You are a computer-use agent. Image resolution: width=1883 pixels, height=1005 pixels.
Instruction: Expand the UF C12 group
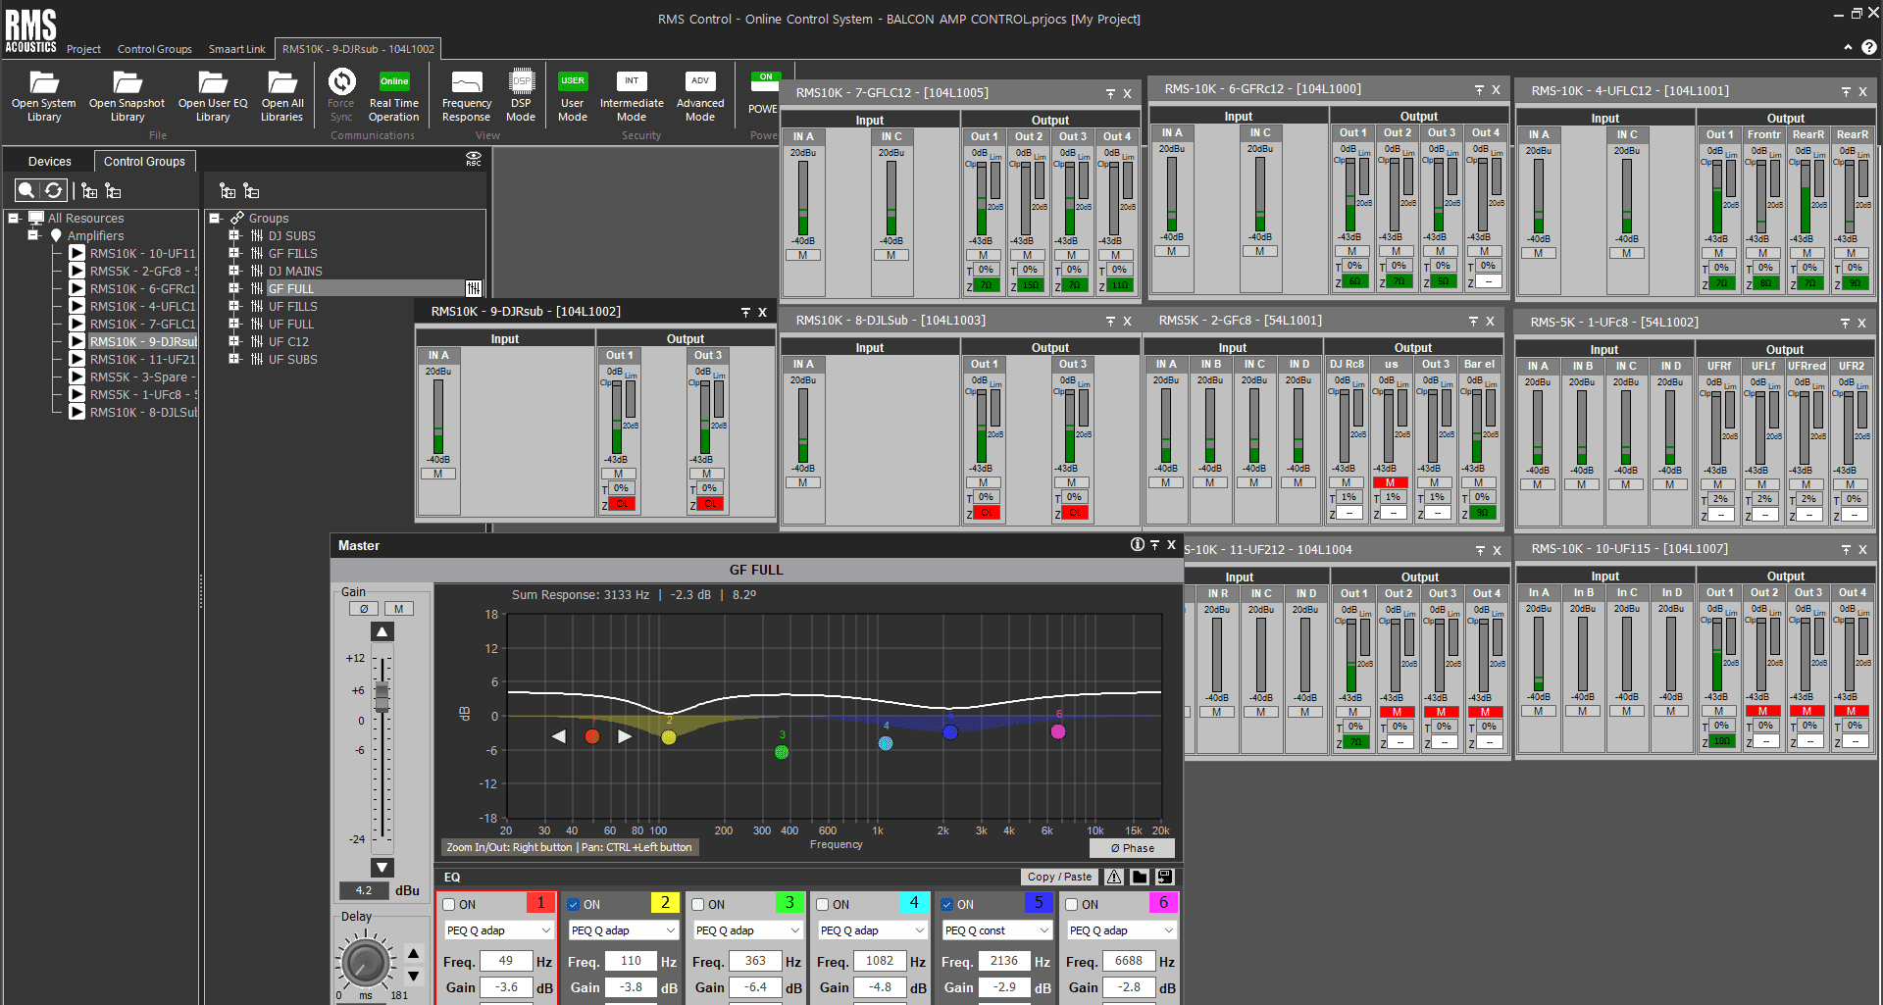[235, 341]
